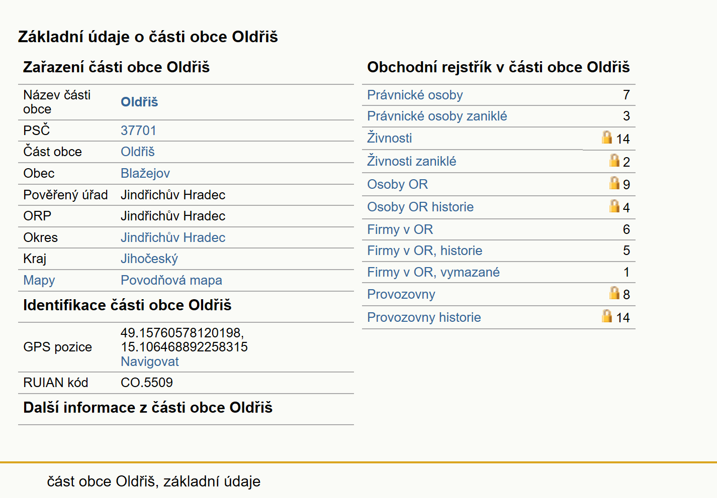The image size is (717, 498).
Task: Open the Živnosti link
Action: pos(389,138)
